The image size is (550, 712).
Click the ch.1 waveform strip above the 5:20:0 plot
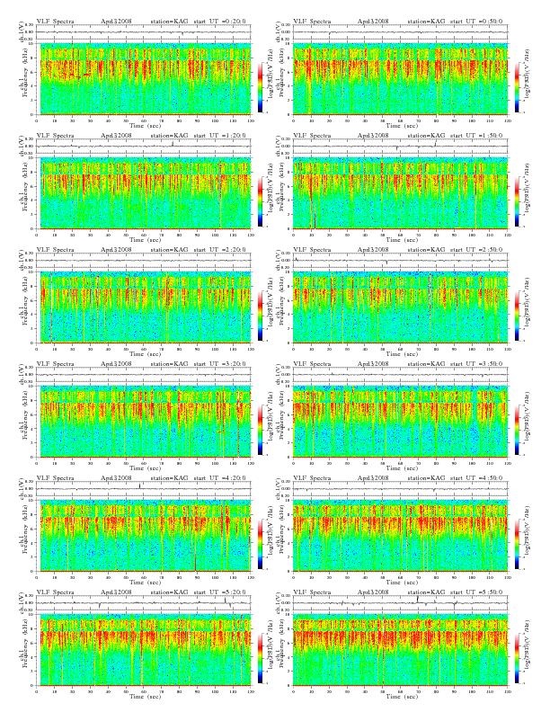click(x=144, y=603)
